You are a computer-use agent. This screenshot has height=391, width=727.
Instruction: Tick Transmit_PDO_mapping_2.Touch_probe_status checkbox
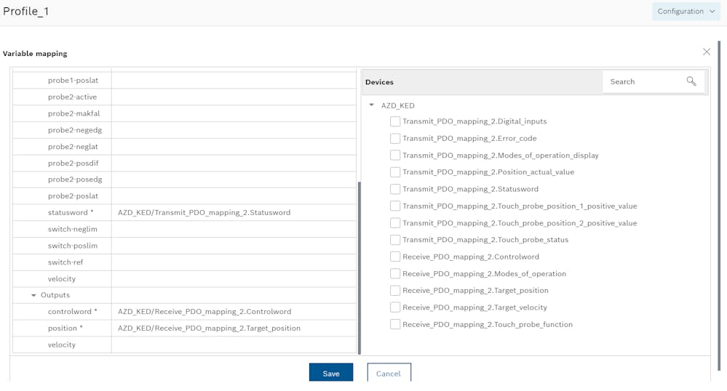tap(395, 240)
